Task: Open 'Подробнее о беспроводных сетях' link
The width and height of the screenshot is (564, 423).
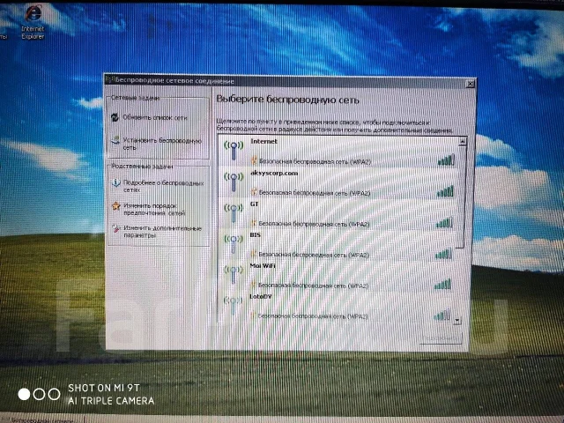Action: (x=164, y=186)
